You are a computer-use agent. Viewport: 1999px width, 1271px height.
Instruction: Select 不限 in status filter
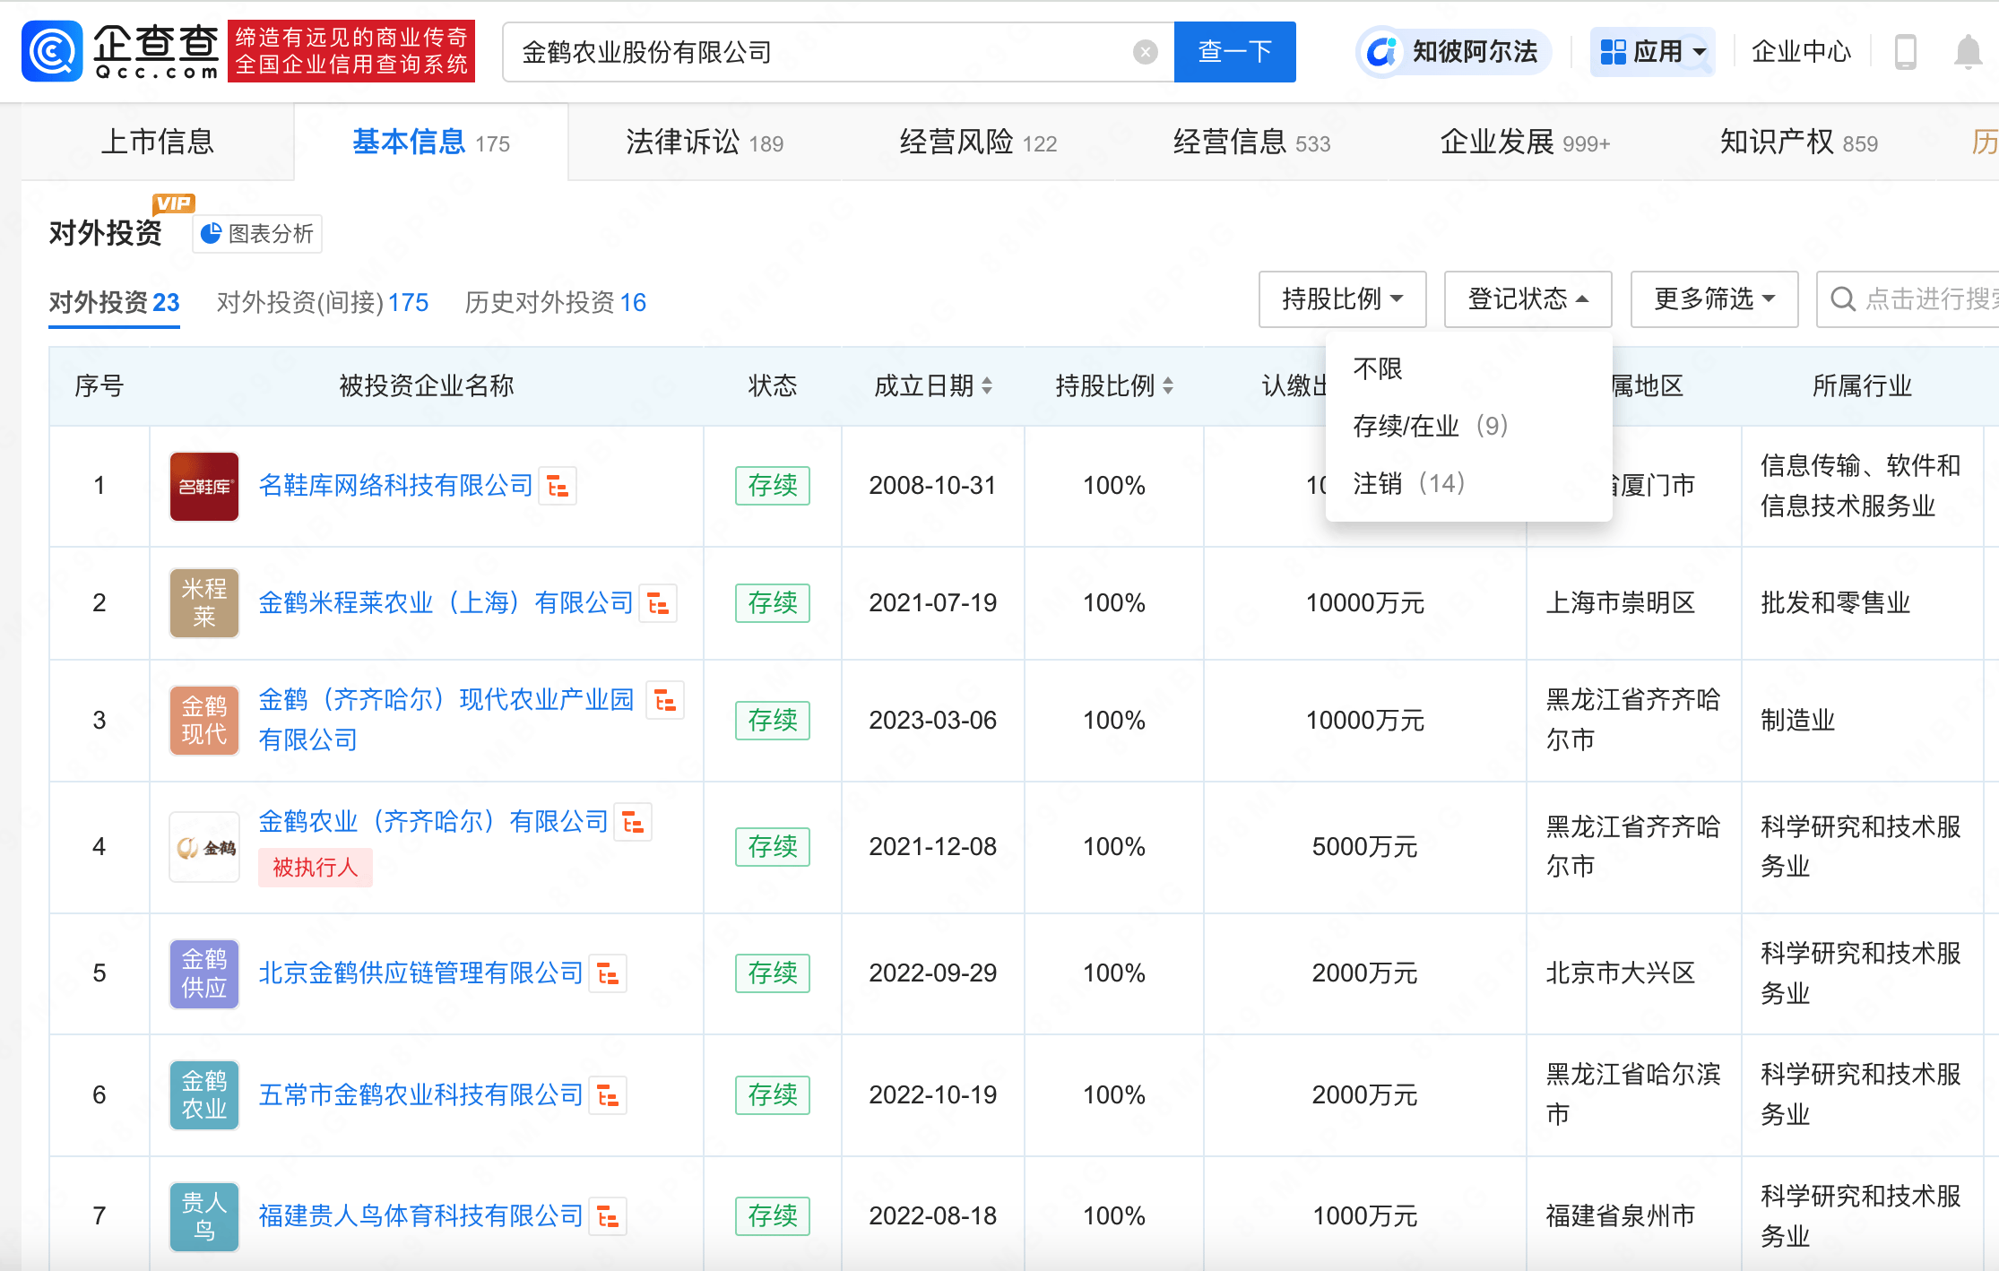[x=1378, y=368]
